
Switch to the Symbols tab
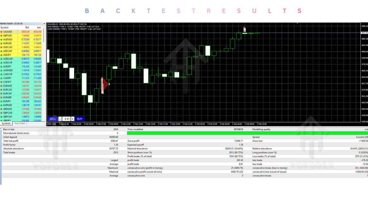(x=6, y=123)
